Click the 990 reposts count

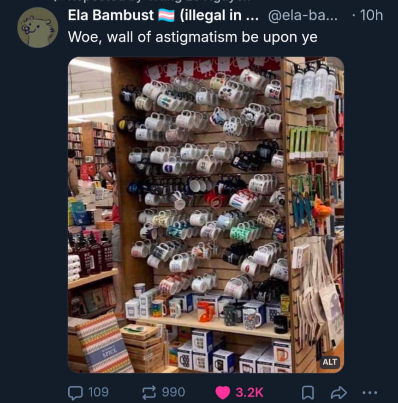(x=173, y=392)
